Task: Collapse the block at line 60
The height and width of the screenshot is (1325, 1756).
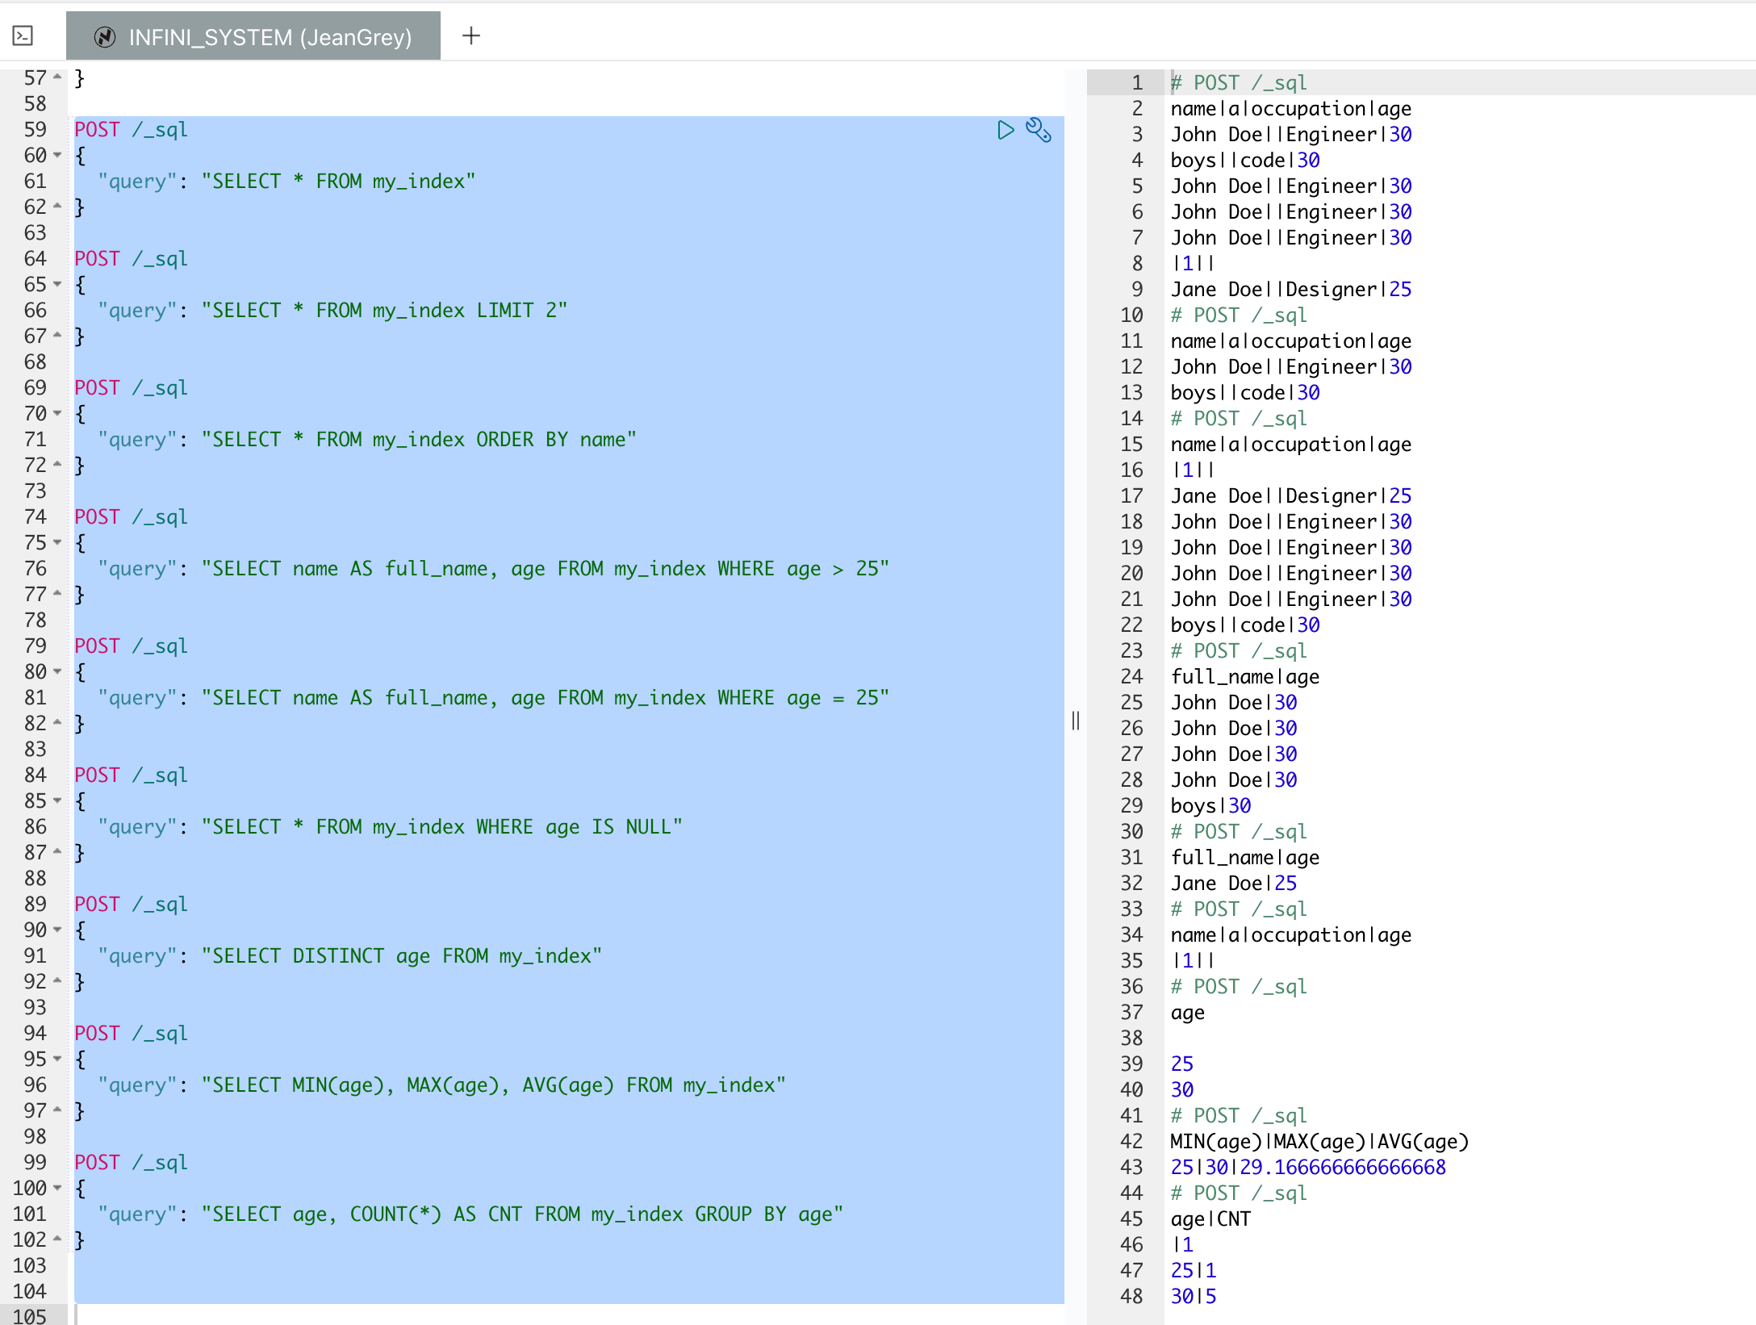Action: coord(58,155)
